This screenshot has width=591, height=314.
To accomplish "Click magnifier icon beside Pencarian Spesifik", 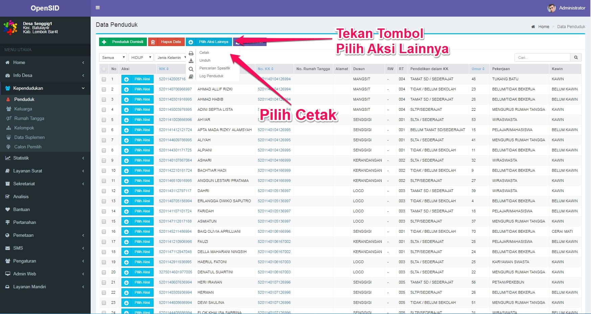I will point(191,69).
